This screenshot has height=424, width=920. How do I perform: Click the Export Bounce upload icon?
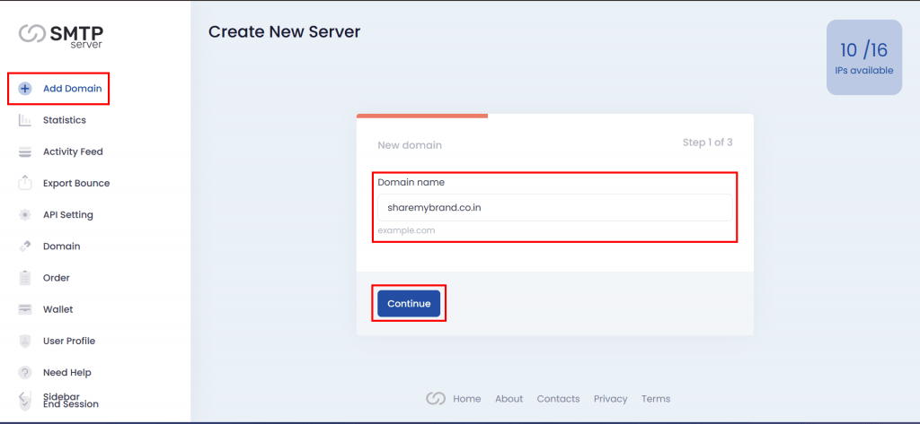(24, 183)
